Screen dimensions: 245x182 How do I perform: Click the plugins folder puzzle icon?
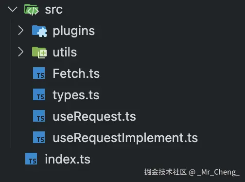[39, 31]
